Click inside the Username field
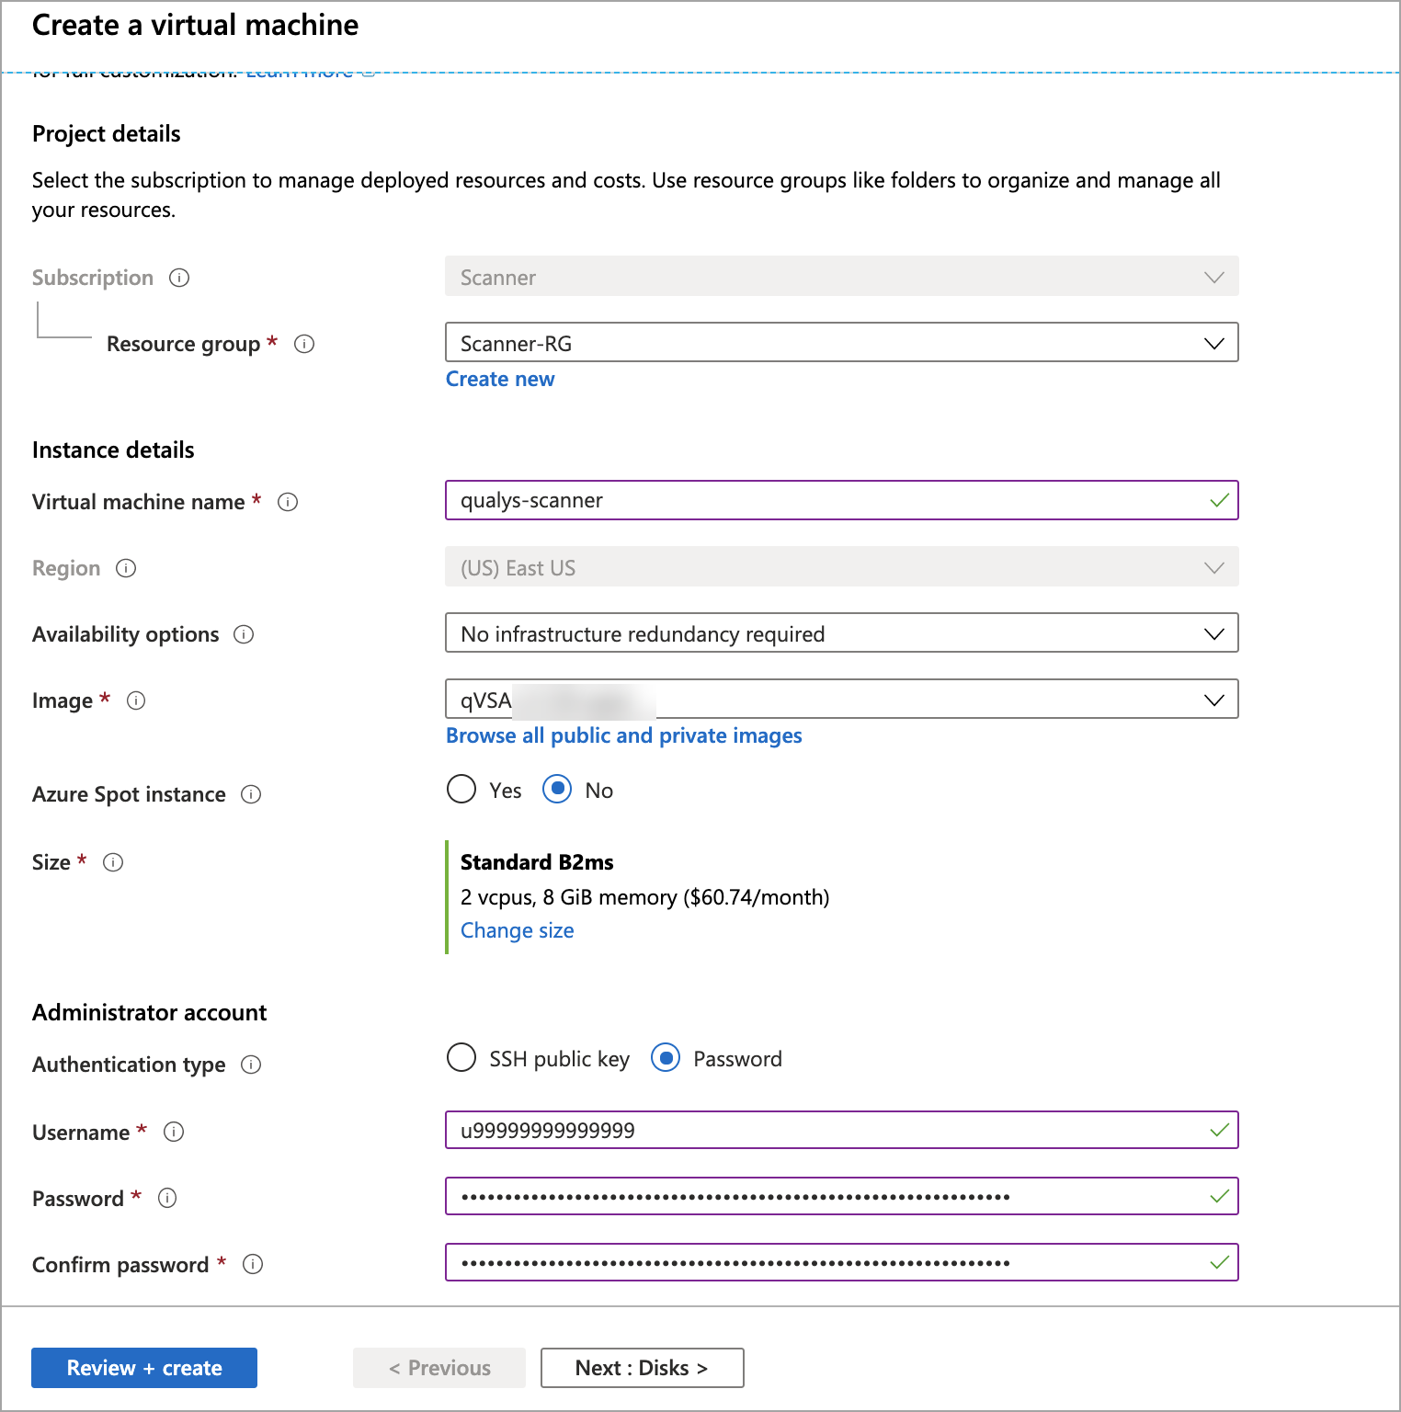The height and width of the screenshot is (1412, 1401). 827,1131
